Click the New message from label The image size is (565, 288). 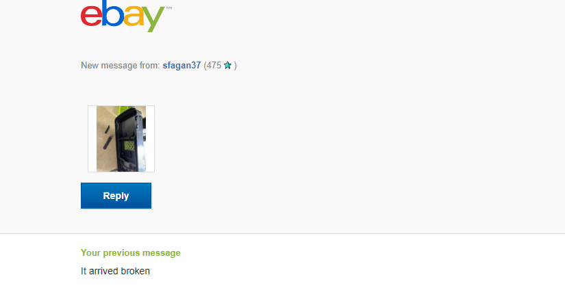[x=121, y=66]
